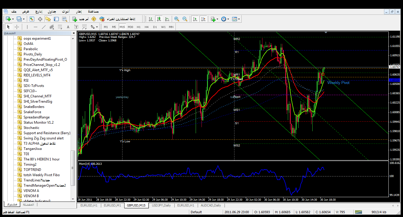Viewport: 403px width, 217px height.
Task: Select the D1 timeframe
Action: [155, 27]
